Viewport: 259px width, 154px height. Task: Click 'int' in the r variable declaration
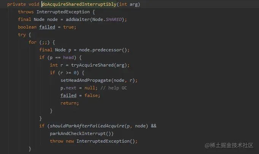point(54,65)
